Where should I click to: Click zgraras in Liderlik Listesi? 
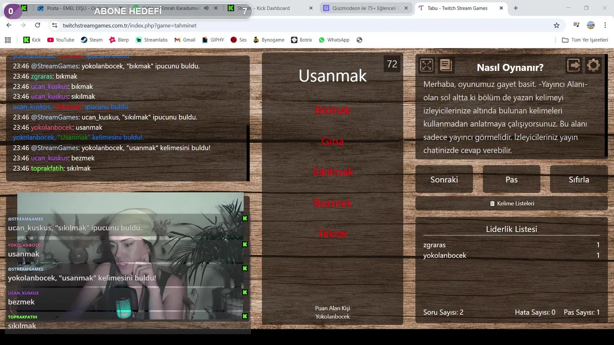coord(434,245)
